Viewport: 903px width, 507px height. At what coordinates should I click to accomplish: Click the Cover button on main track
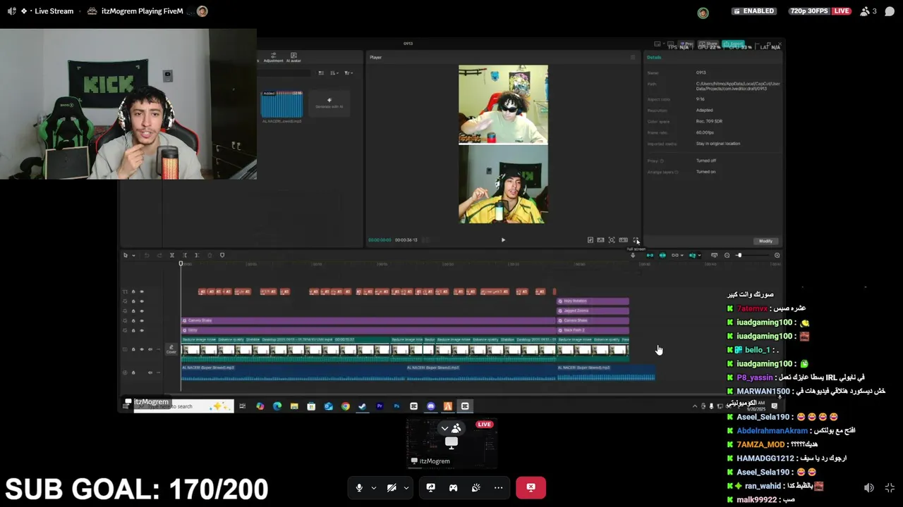click(171, 349)
